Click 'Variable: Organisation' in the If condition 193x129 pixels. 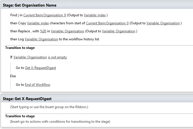tap(30, 57)
